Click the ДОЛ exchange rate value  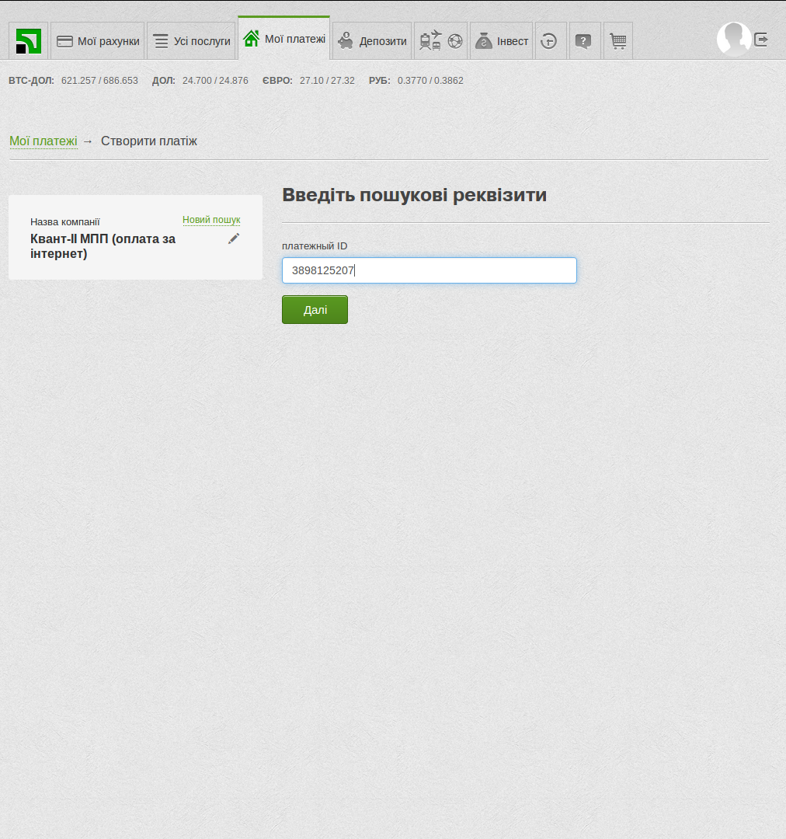[215, 81]
